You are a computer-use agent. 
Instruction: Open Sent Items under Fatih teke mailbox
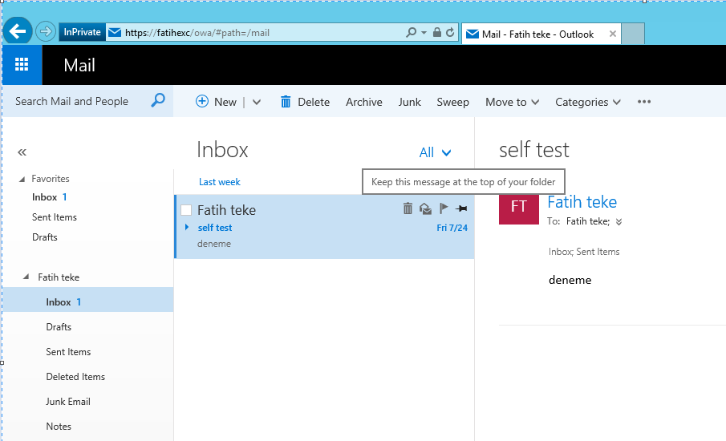click(x=68, y=352)
